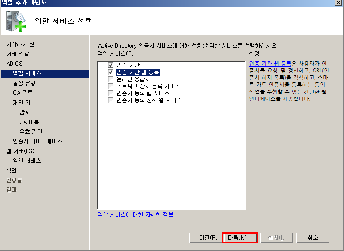Viewport: 344px width, 251px height.
Task: Open the 유효 기간 step
Action: point(31,131)
